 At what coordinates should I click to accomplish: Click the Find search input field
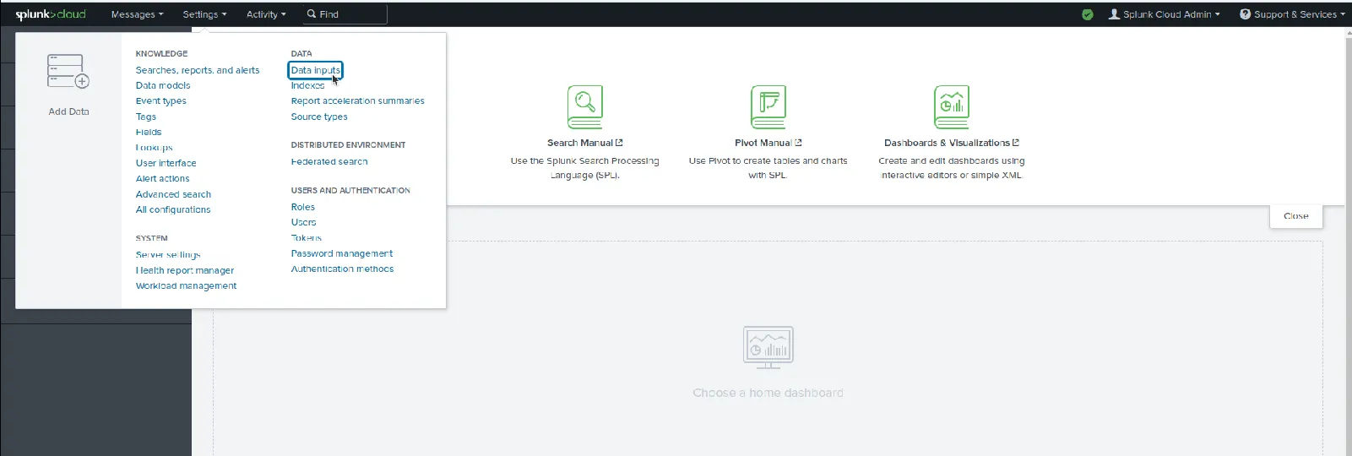[x=345, y=14]
